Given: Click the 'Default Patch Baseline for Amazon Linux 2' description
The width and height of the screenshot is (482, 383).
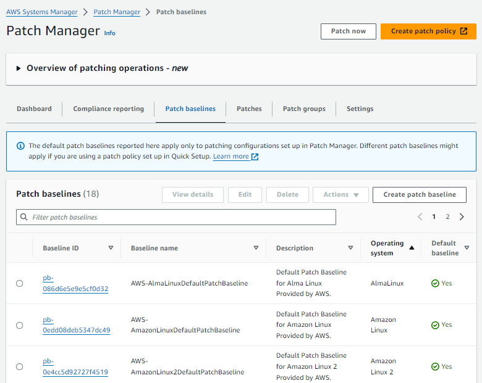Looking at the screenshot, I should click(x=311, y=366).
